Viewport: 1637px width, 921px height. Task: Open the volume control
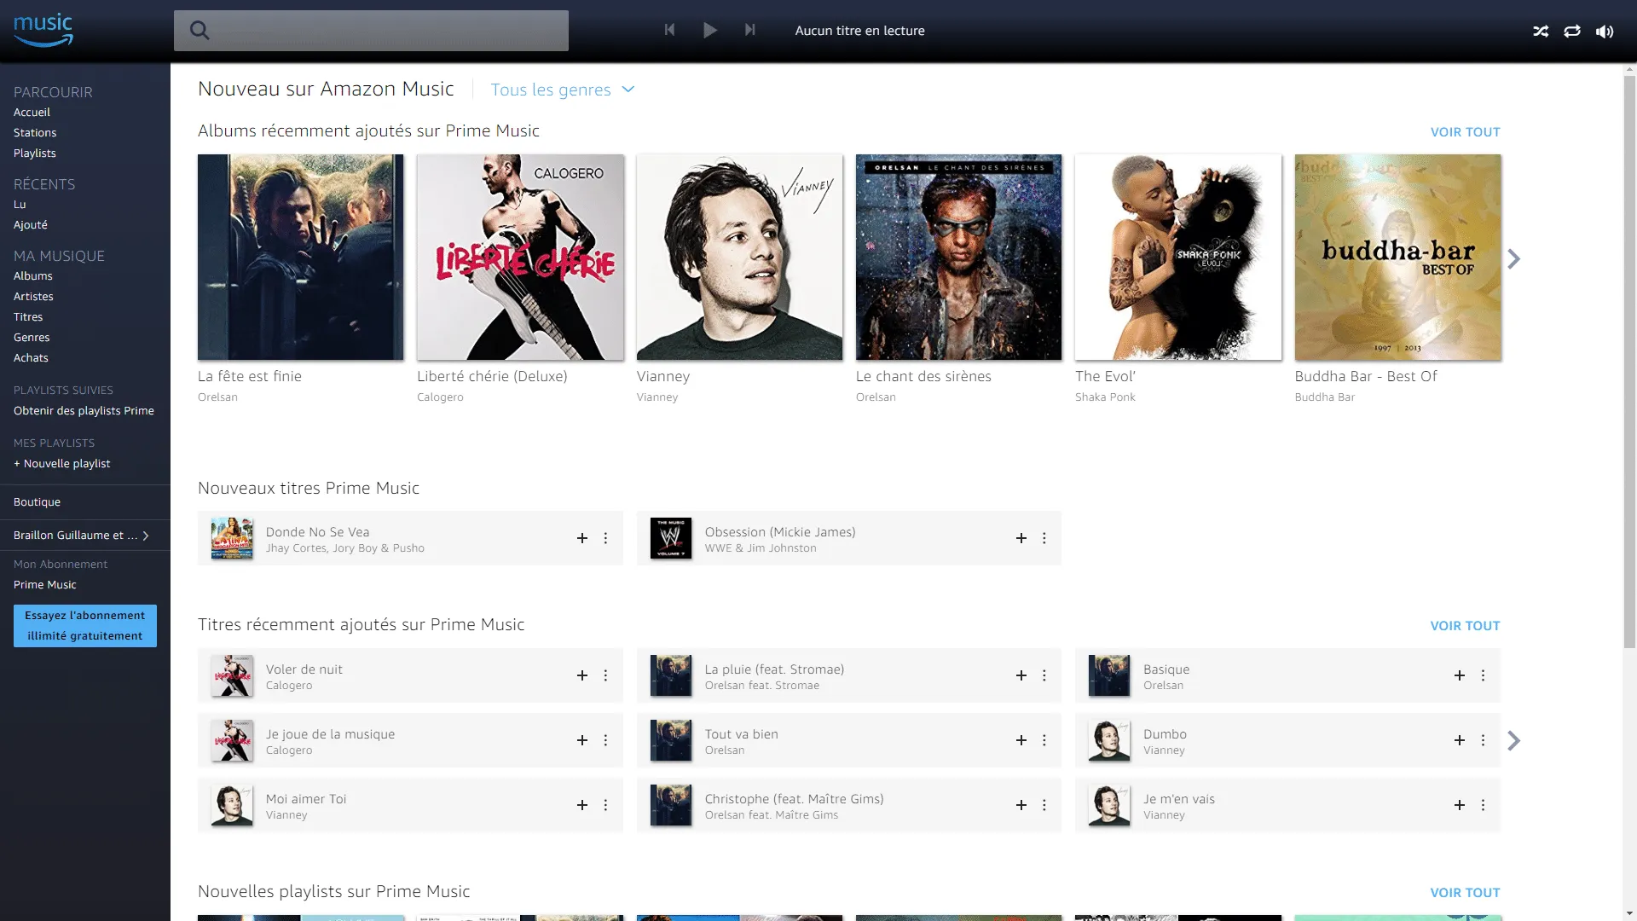pyautogui.click(x=1605, y=32)
